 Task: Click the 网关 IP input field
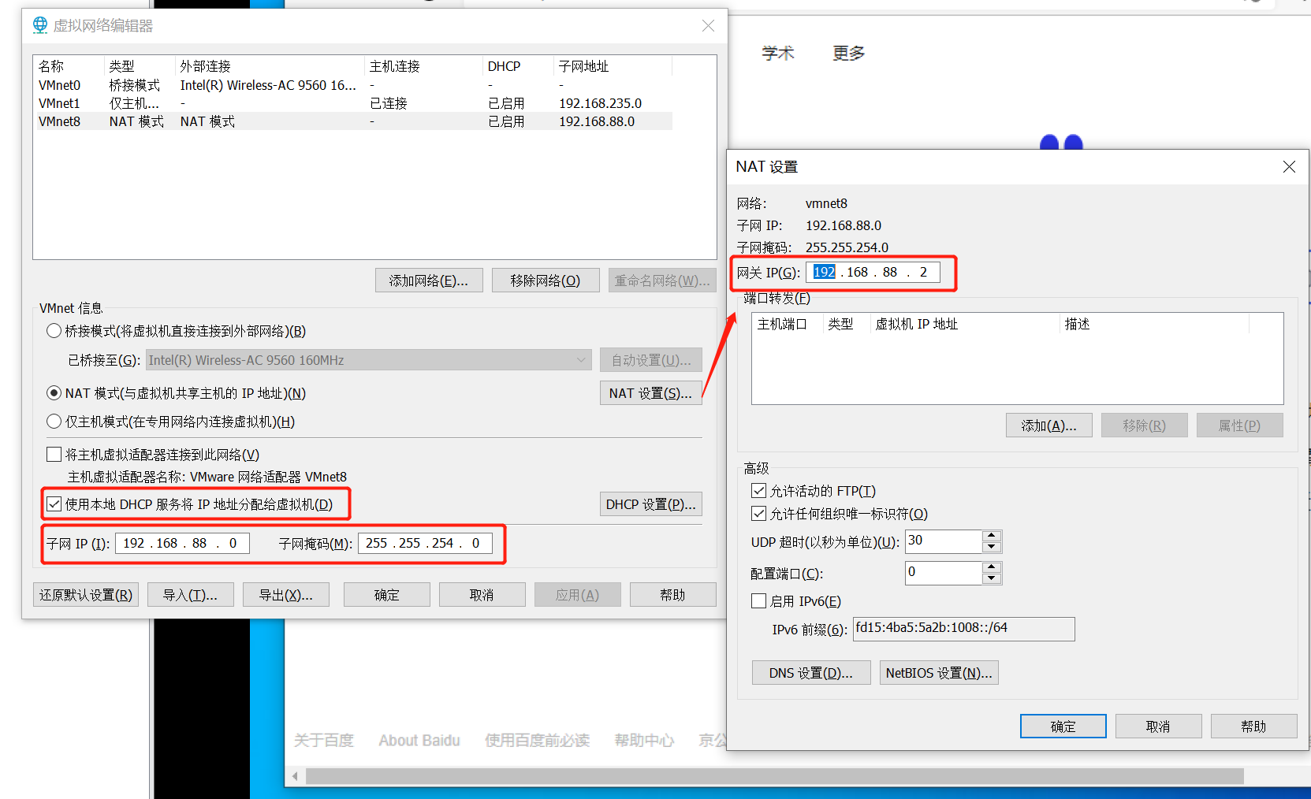pyautogui.click(x=873, y=273)
